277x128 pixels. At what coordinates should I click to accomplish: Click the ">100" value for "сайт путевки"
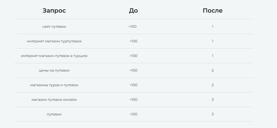[133, 26]
